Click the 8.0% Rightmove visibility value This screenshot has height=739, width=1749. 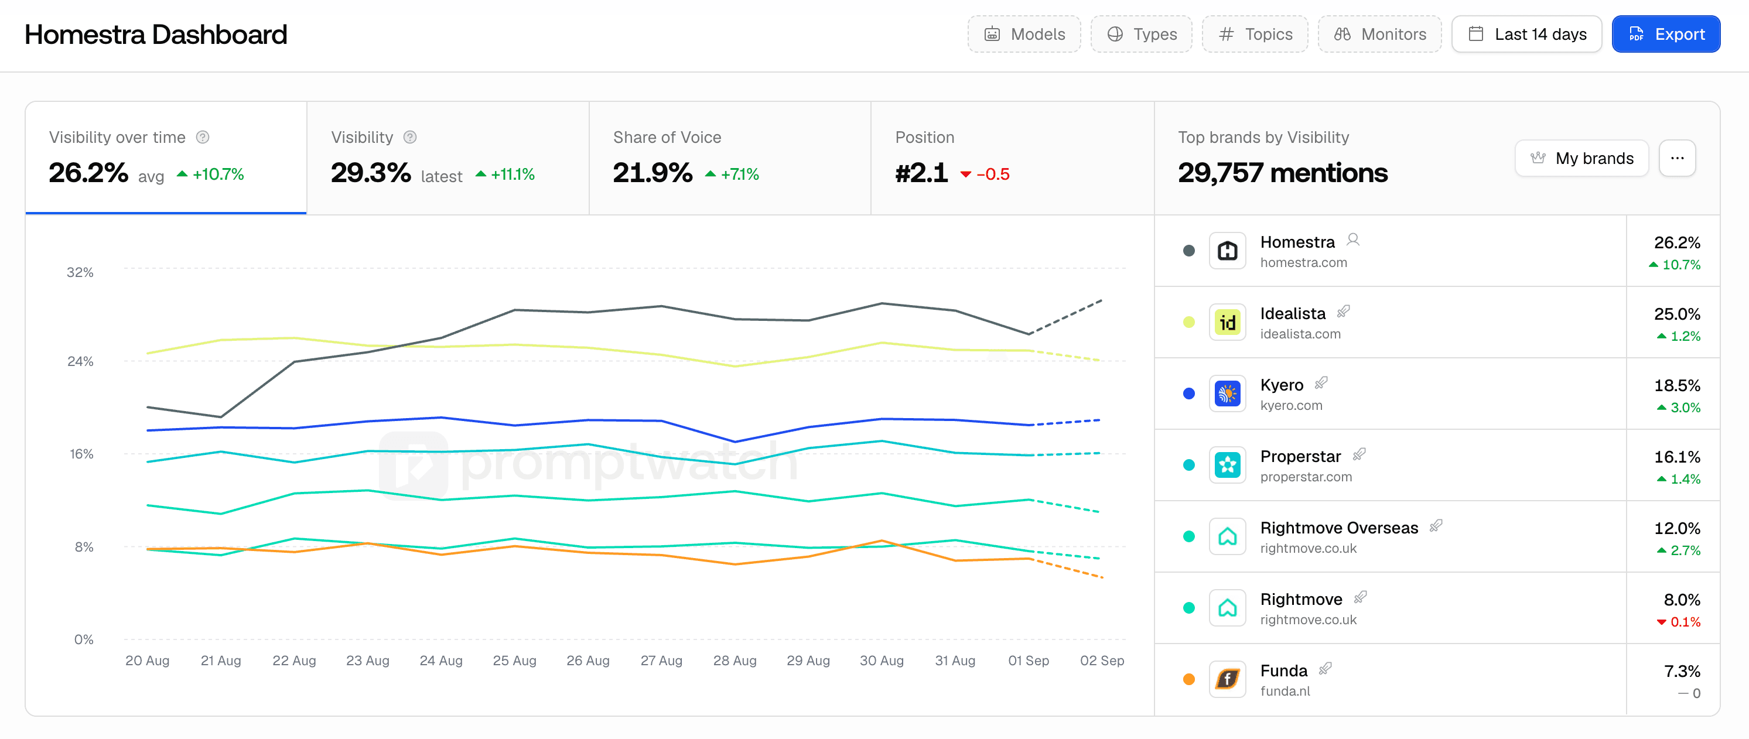[1681, 600]
